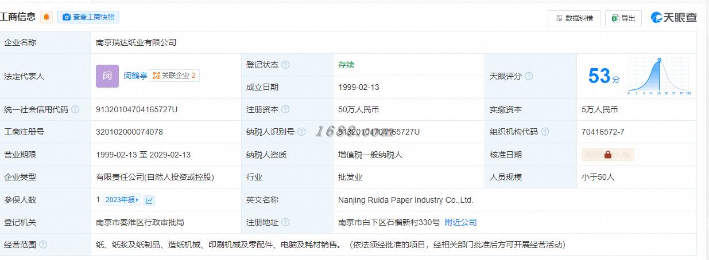Open the 附近公司 link
This screenshot has height=260, width=709.
click(x=460, y=222)
